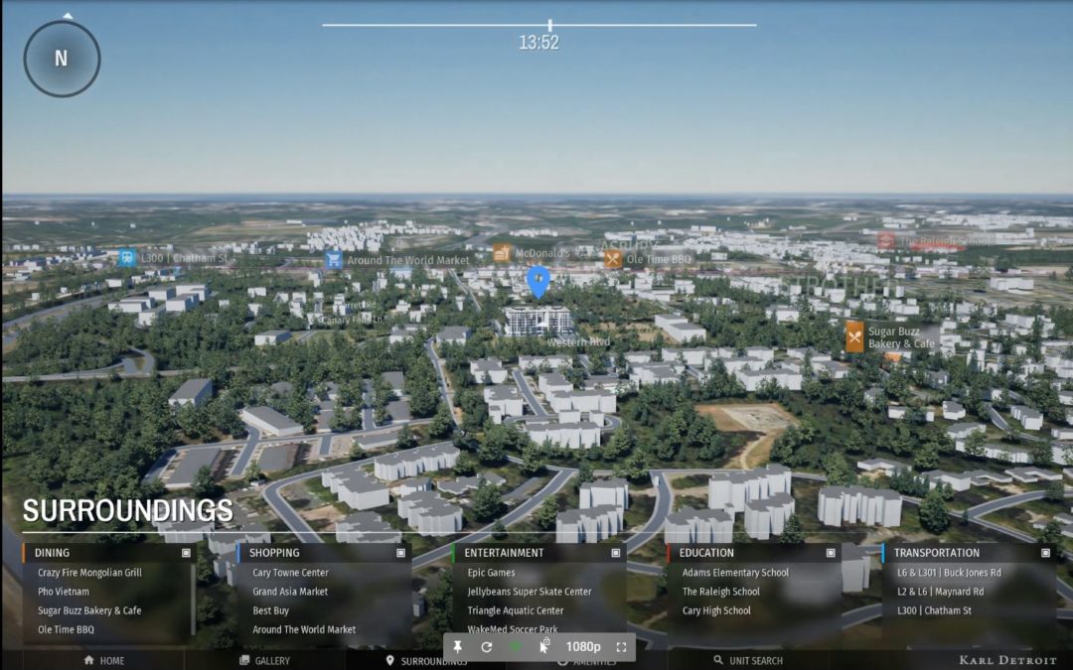Open the Unit Search tab

coord(747,660)
